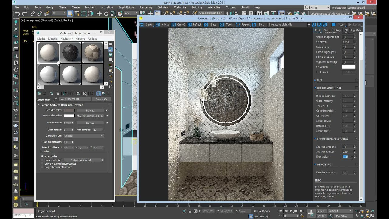Screen dimensions: 389x219
Task: Click the '0 objects excluded...' button
Action: pos(82,160)
